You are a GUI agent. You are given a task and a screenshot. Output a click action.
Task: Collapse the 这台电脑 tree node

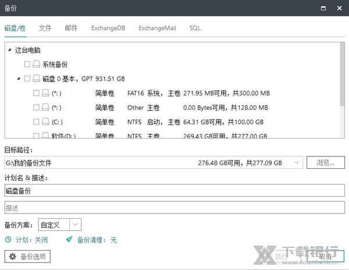pos(9,51)
